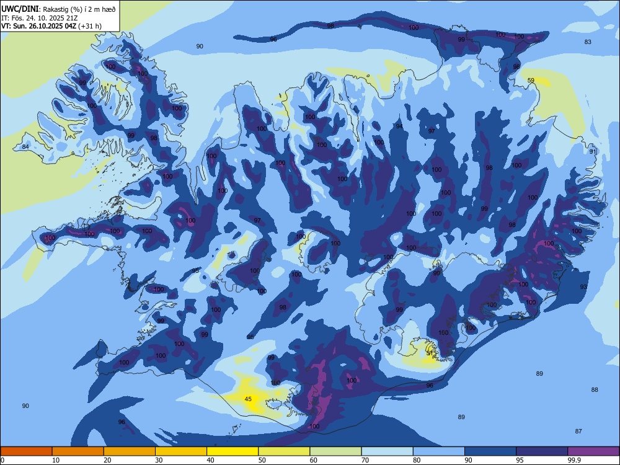Viewport: 620px width, 465px height.
Task: Click the dark orange 0–10 legend swatch
Action: coord(26,451)
